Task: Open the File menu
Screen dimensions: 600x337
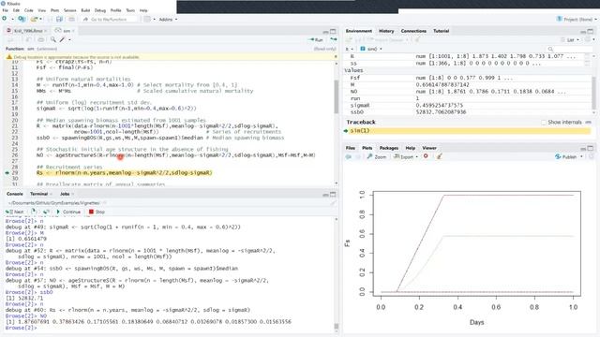Action: coord(6,10)
